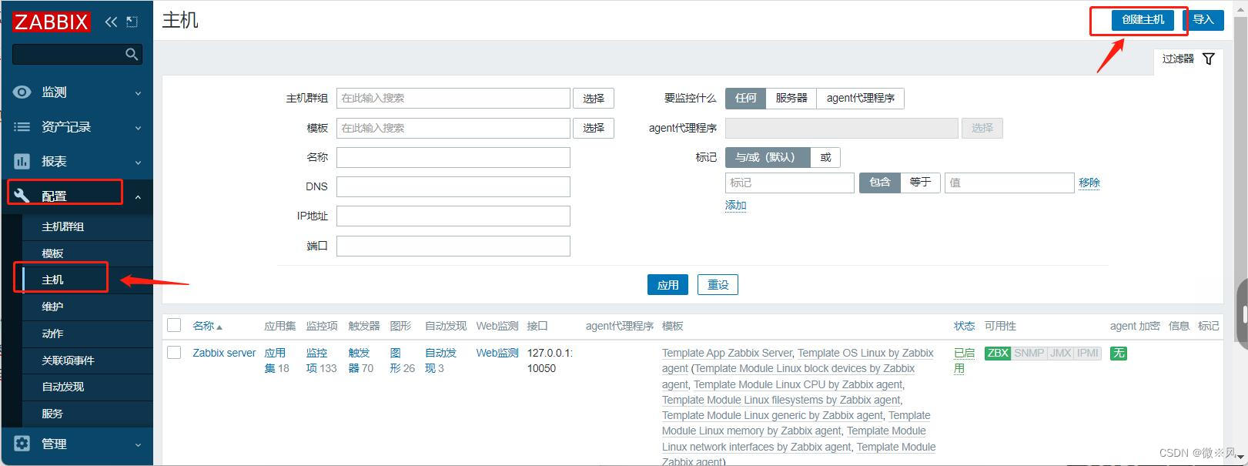Click the ZBX availability badge
Screen dimensions: 1248x466
pyautogui.click(x=998, y=353)
